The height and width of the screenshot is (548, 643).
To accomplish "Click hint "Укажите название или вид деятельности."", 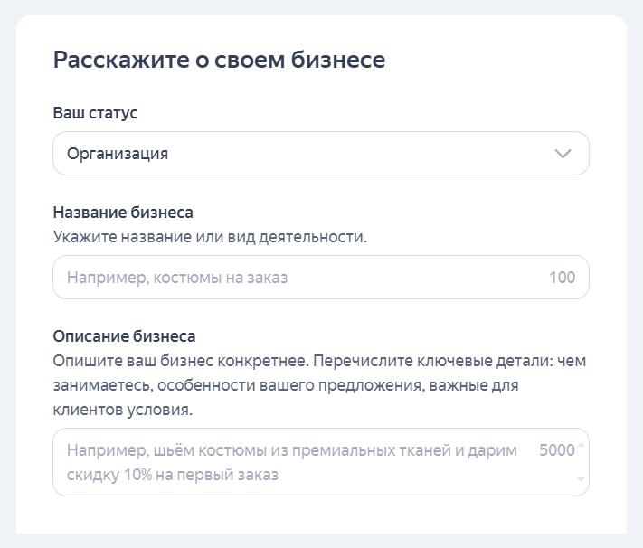I will (210, 237).
